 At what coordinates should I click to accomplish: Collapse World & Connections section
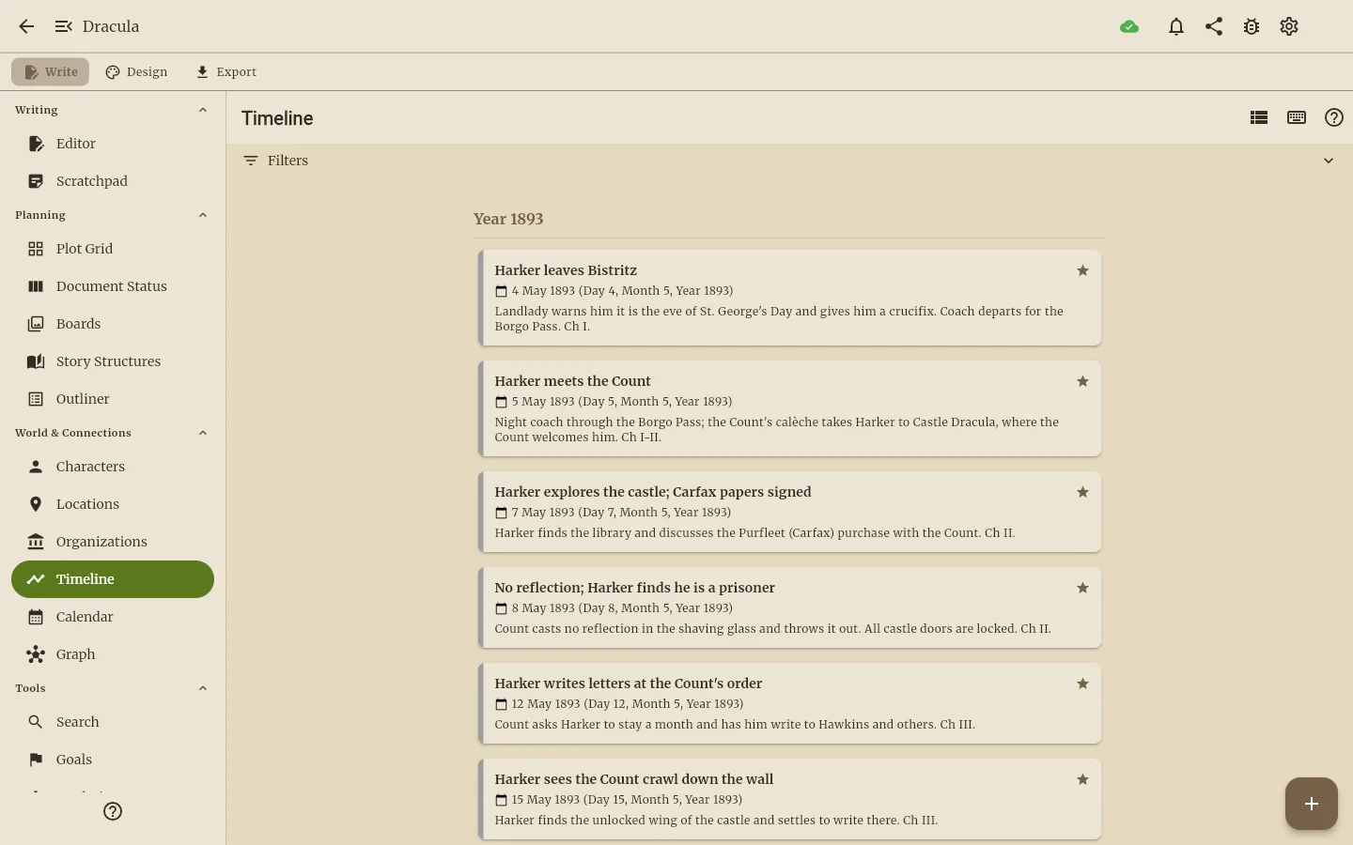203,433
